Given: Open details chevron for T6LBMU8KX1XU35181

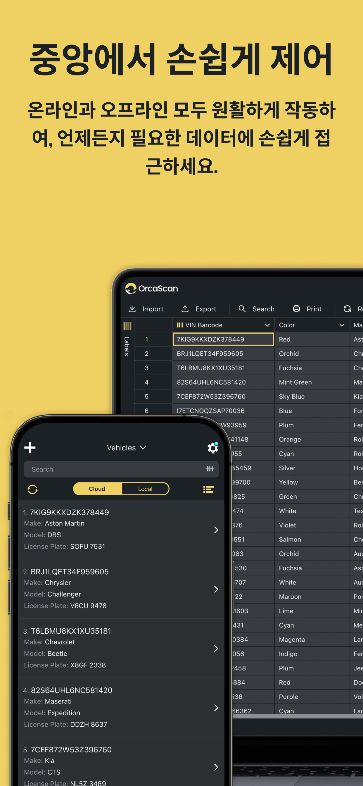Looking at the screenshot, I should 216,648.
